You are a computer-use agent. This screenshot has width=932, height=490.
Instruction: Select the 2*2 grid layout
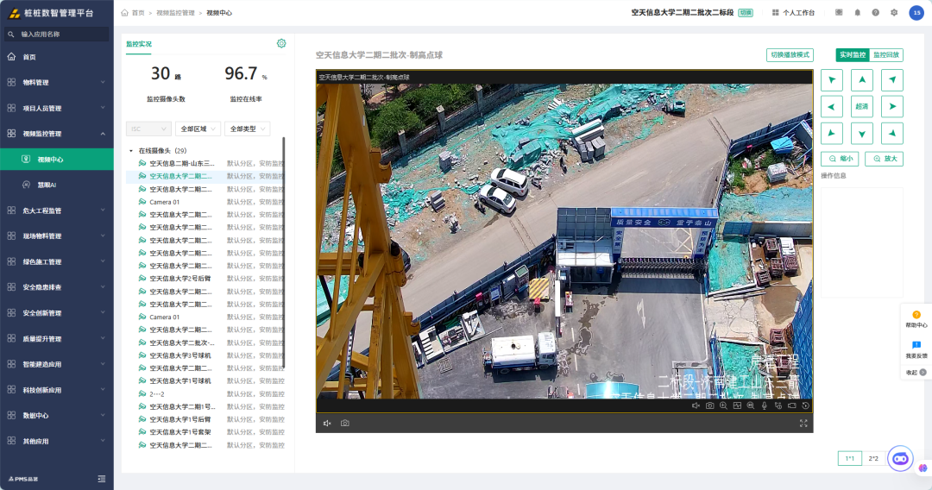point(873,459)
